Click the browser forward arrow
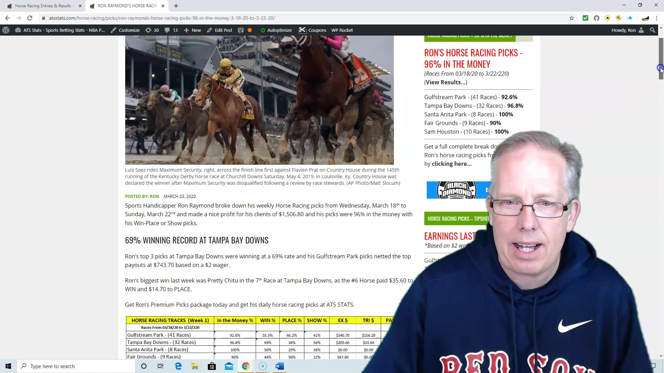 [x=19, y=18]
